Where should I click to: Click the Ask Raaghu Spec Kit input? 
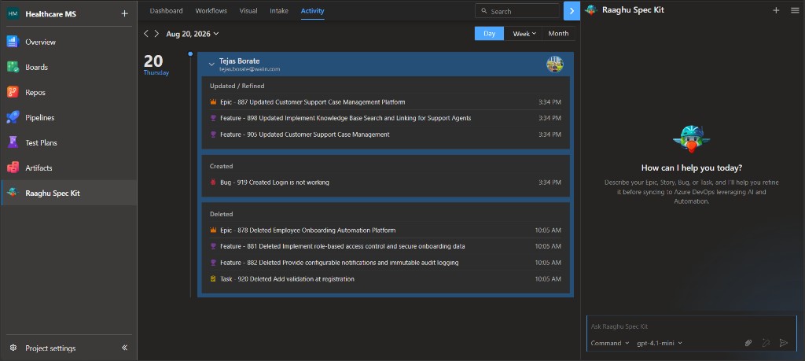692,326
